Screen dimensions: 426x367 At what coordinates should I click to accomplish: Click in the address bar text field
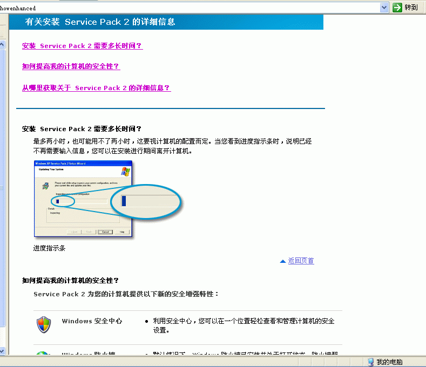(x=190, y=8)
